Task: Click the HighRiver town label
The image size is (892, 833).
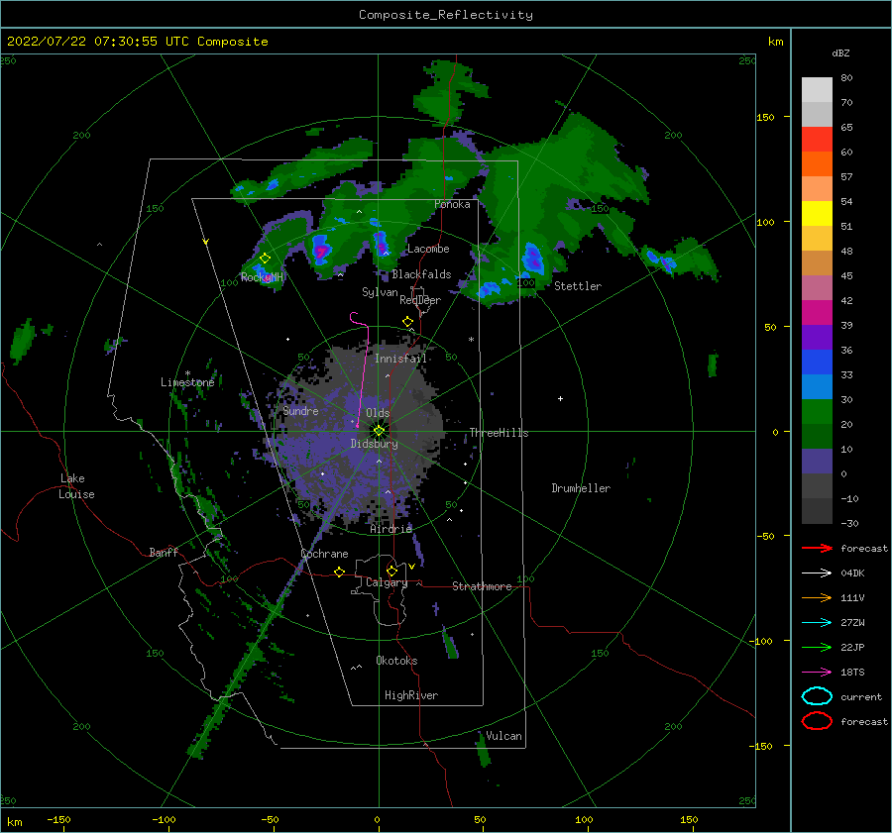Action: click(x=411, y=695)
